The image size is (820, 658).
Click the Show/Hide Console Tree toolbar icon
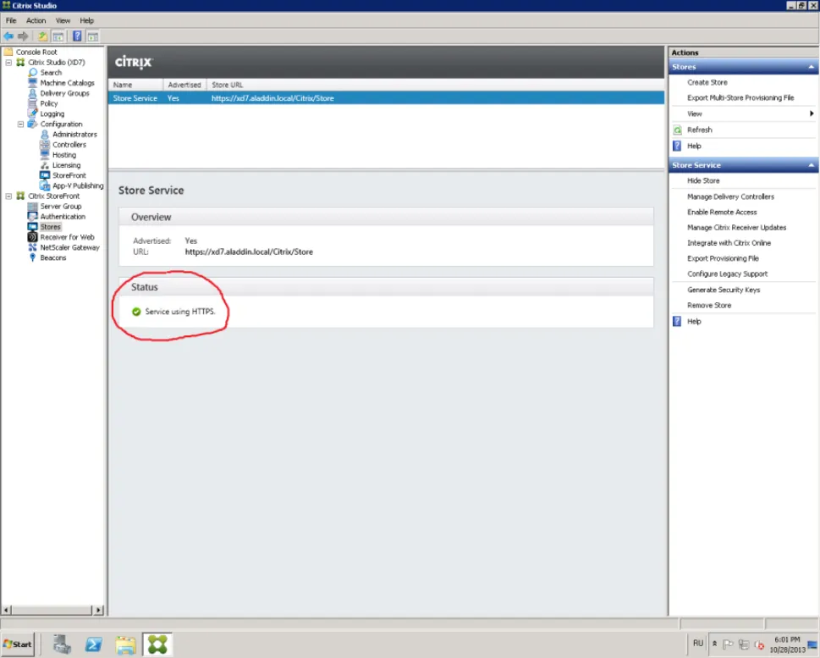(x=58, y=36)
